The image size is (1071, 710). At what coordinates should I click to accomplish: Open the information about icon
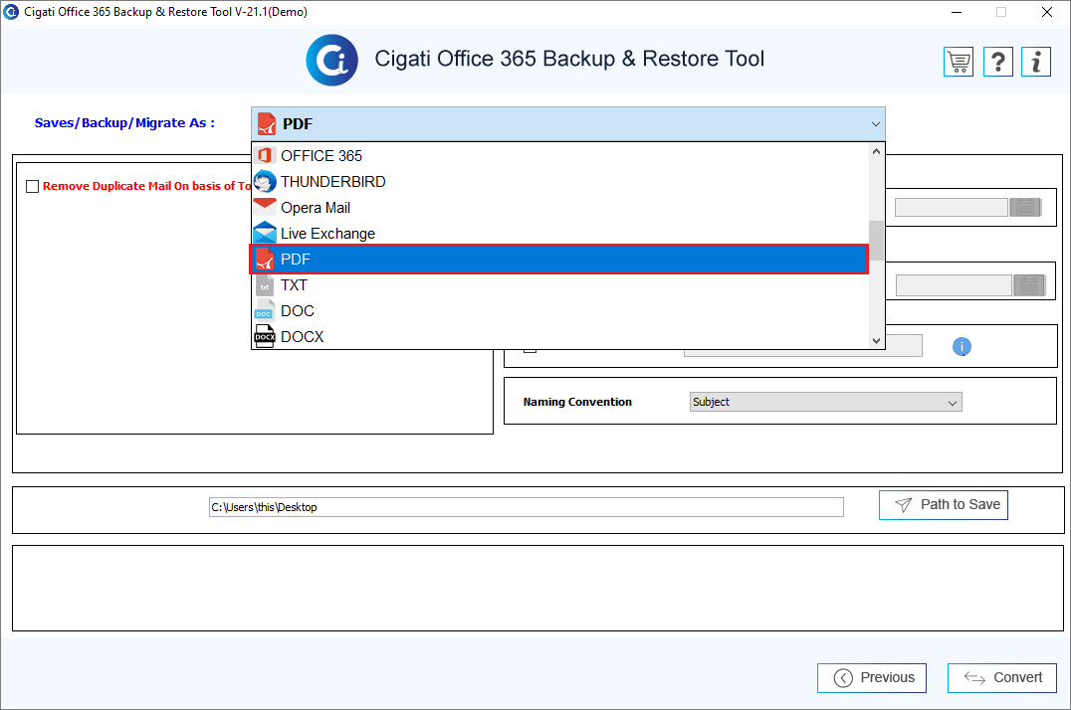[x=1036, y=62]
